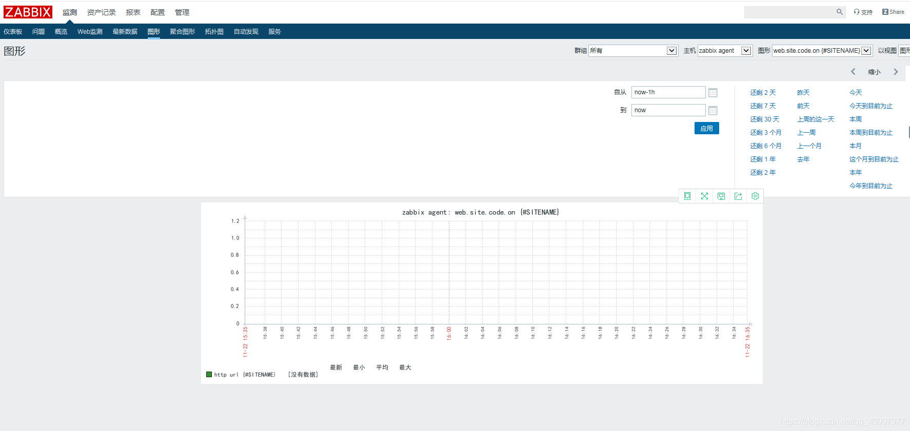Screen dimensions: 910x431
Task: Click the graph title zabbix agent: web.site.code.on
Action: (481, 212)
